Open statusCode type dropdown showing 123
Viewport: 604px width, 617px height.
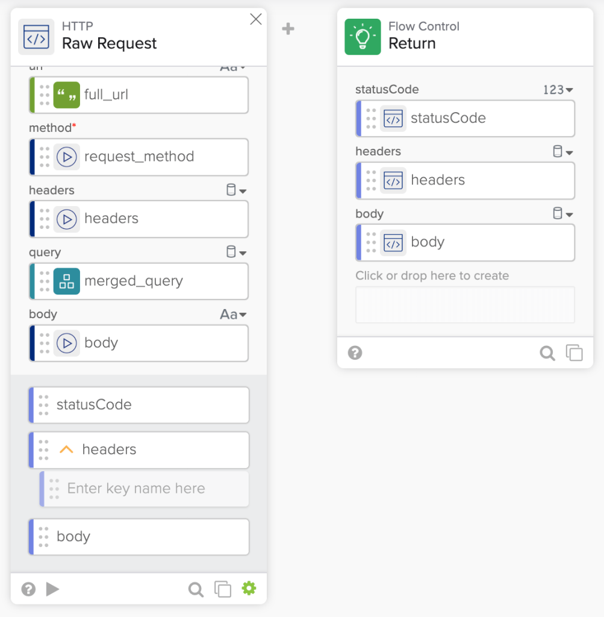558,90
